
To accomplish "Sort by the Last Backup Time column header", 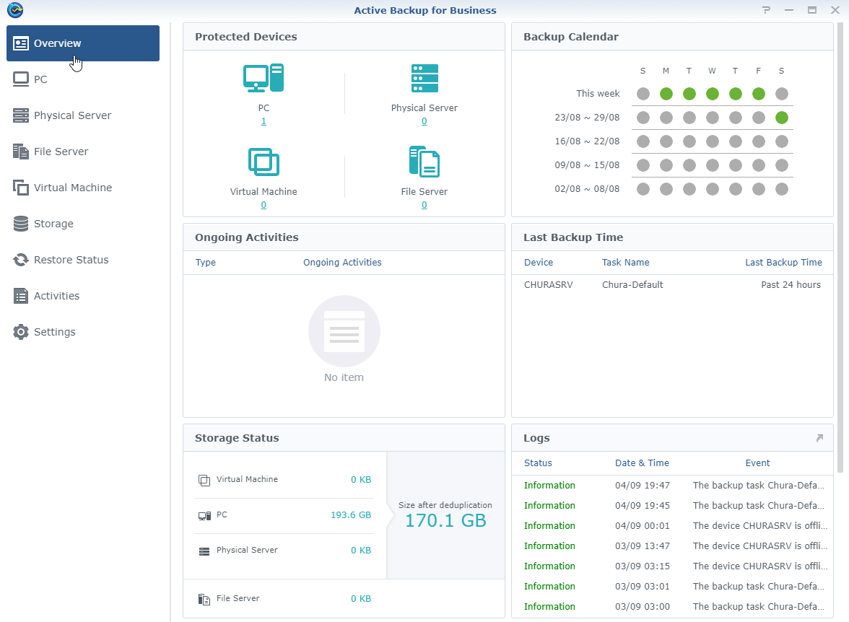I will click(x=783, y=263).
